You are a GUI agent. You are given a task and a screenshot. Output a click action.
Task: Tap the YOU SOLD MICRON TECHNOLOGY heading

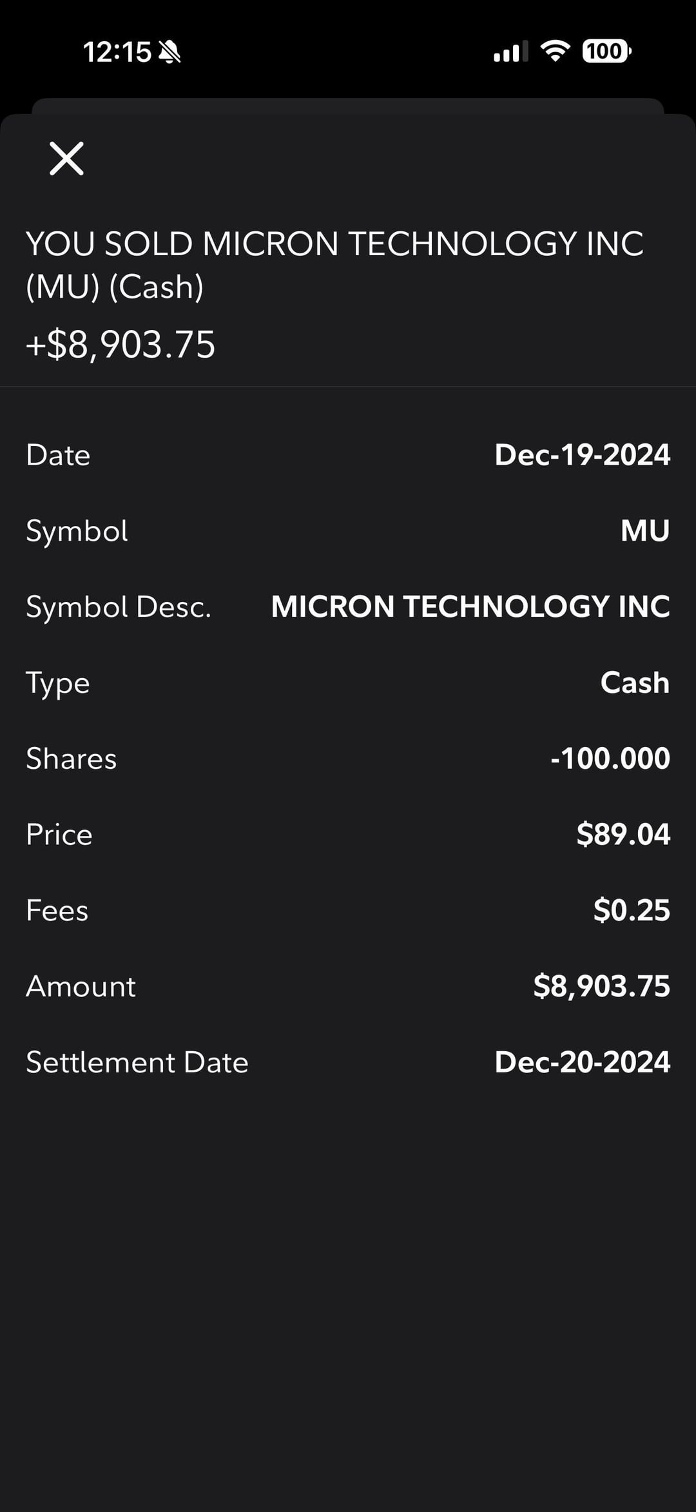click(x=334, y=265)
